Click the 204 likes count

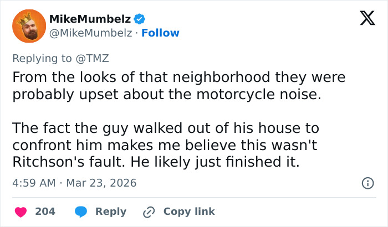(x=45, y=211)
